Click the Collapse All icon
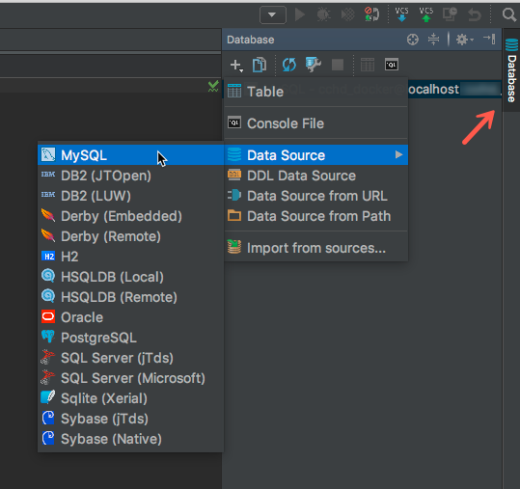 pyautogui.click(x=433, y=40)
